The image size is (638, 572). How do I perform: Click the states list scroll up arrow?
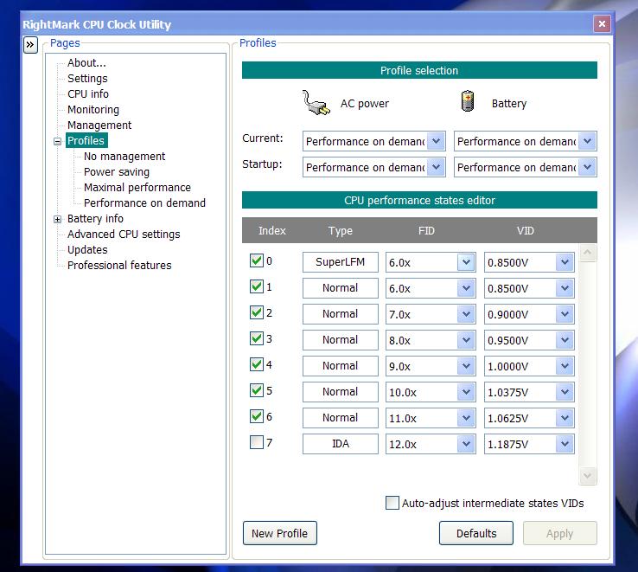coord(587,253)
